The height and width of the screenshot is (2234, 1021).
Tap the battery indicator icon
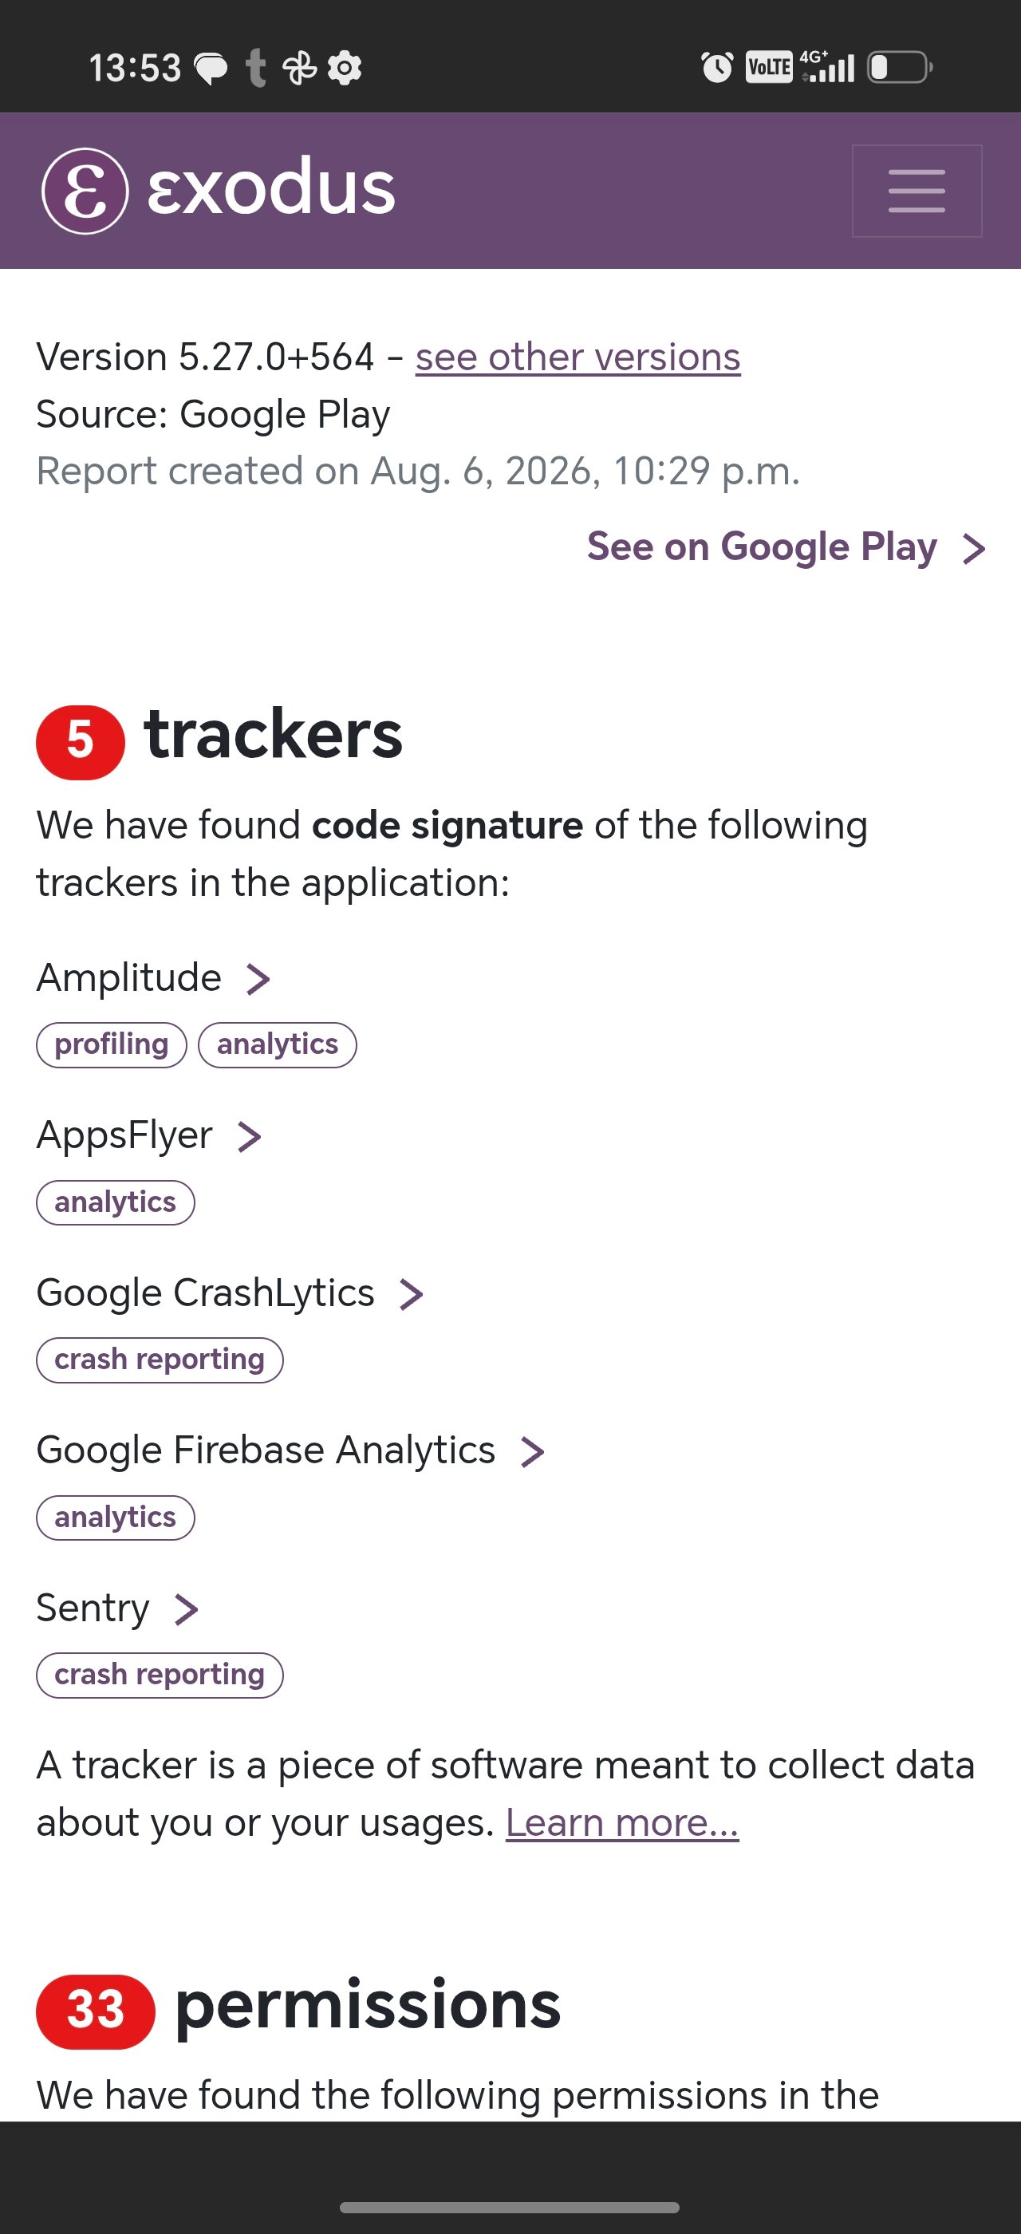(x=900, y=67)
